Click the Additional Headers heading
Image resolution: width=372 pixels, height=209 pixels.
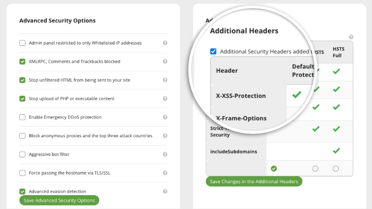(244, 31)
